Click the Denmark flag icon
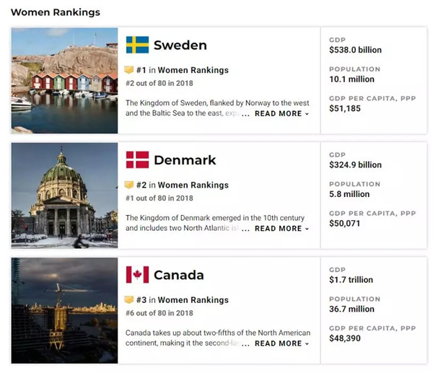Screen dimensions: 433x373 pyautogui.click(x=137, y=159)
